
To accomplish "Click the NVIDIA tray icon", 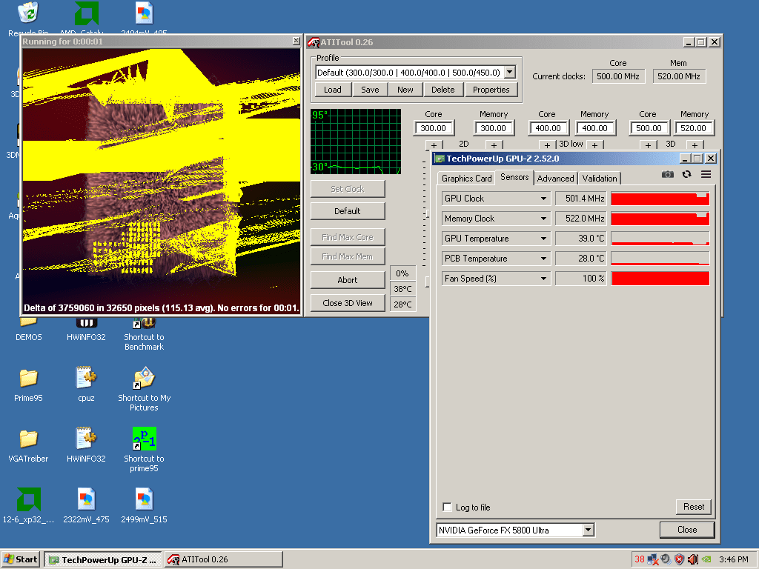I will click(706, 559).
